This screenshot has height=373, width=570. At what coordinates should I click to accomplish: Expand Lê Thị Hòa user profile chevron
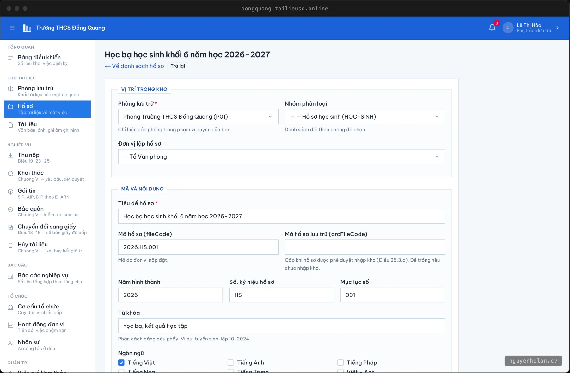point(557,28)
